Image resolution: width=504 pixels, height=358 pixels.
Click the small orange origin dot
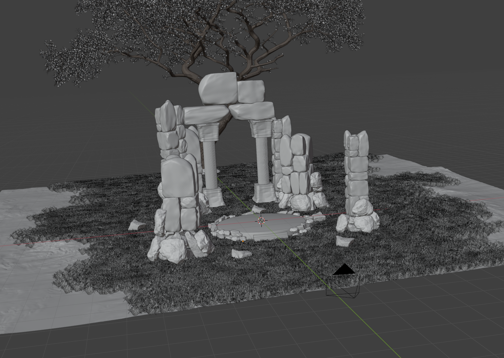[x=243, y=241]
